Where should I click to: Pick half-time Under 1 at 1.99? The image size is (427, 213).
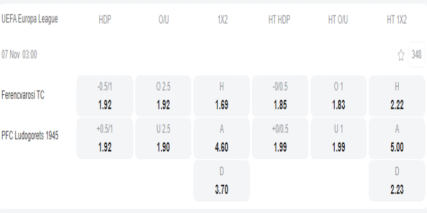[x=338, y=138]
